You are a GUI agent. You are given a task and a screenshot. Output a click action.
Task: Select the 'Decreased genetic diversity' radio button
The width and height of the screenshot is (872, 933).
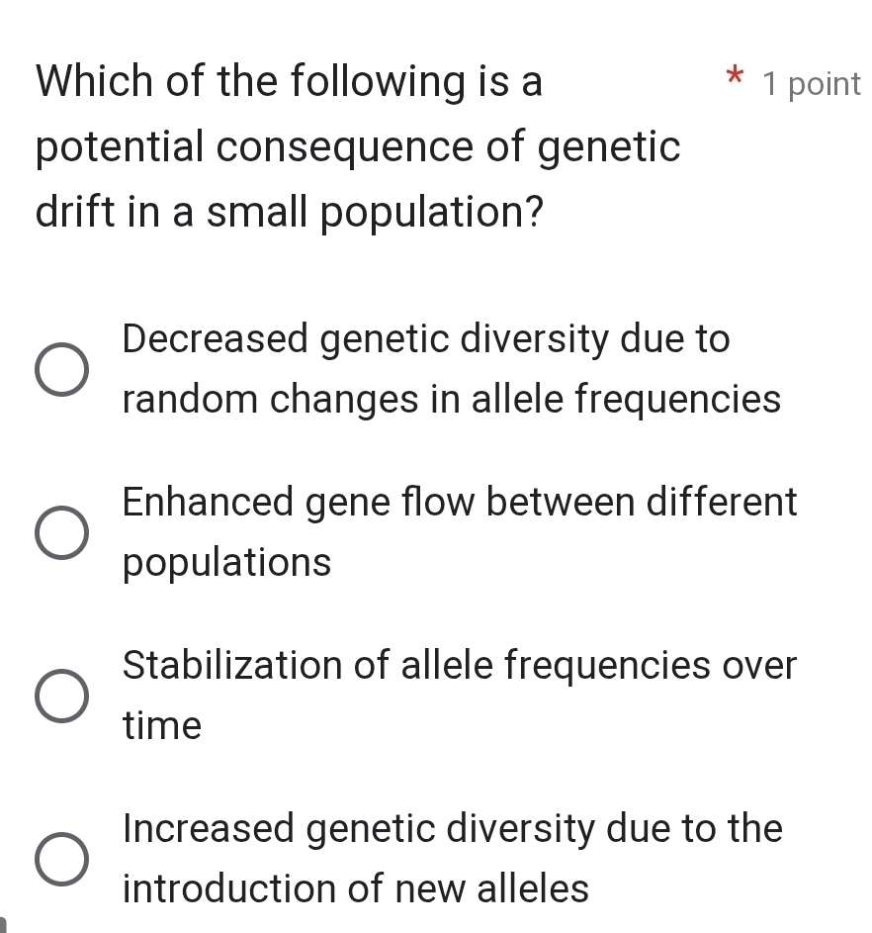(64, 371)
